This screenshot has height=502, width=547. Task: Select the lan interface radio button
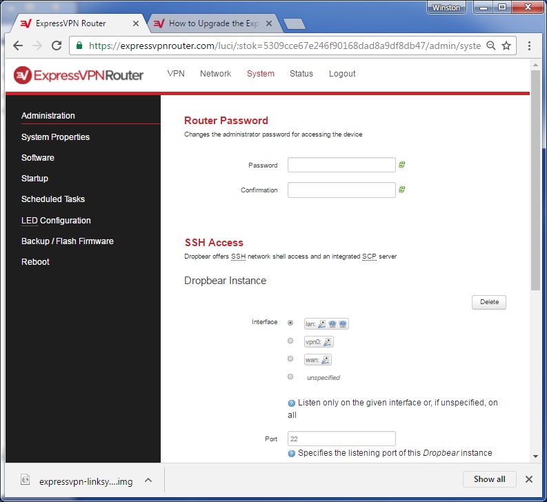tap(290, 323)
